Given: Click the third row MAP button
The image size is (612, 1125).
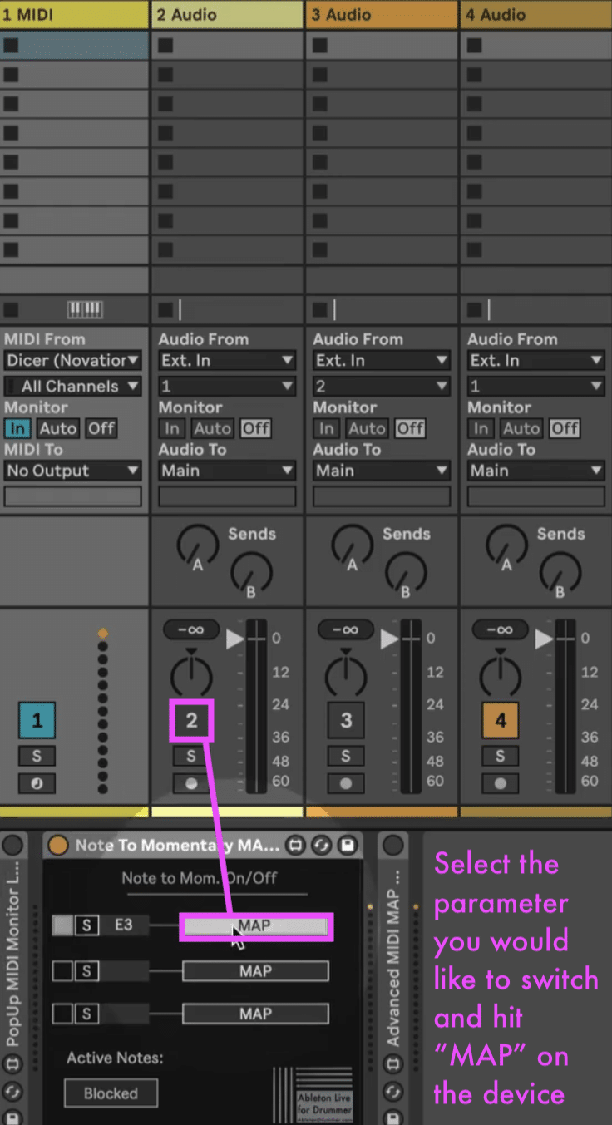Looking at the screenshot, I should [x=255, y=1014].
